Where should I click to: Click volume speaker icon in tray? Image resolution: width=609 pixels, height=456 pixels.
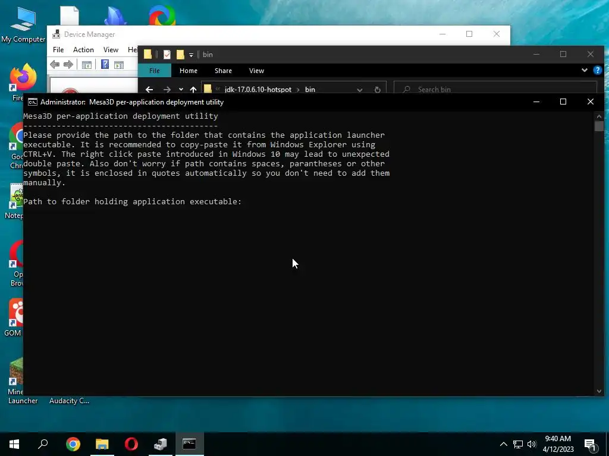coord(532,444)
